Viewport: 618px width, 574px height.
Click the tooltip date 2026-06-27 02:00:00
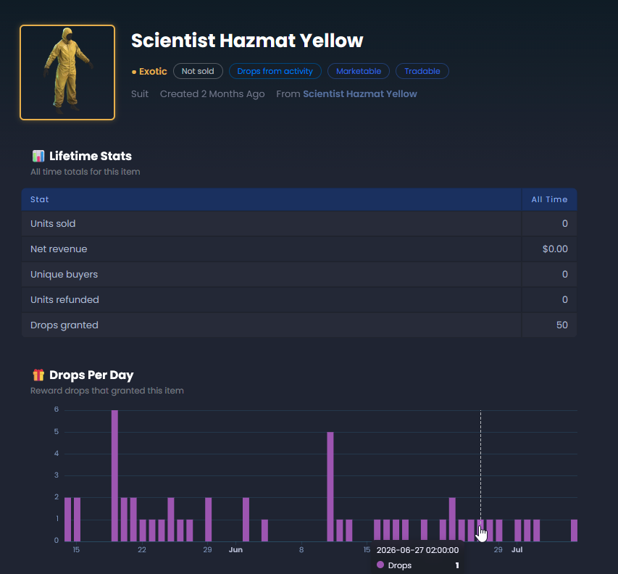pos(417,550)
